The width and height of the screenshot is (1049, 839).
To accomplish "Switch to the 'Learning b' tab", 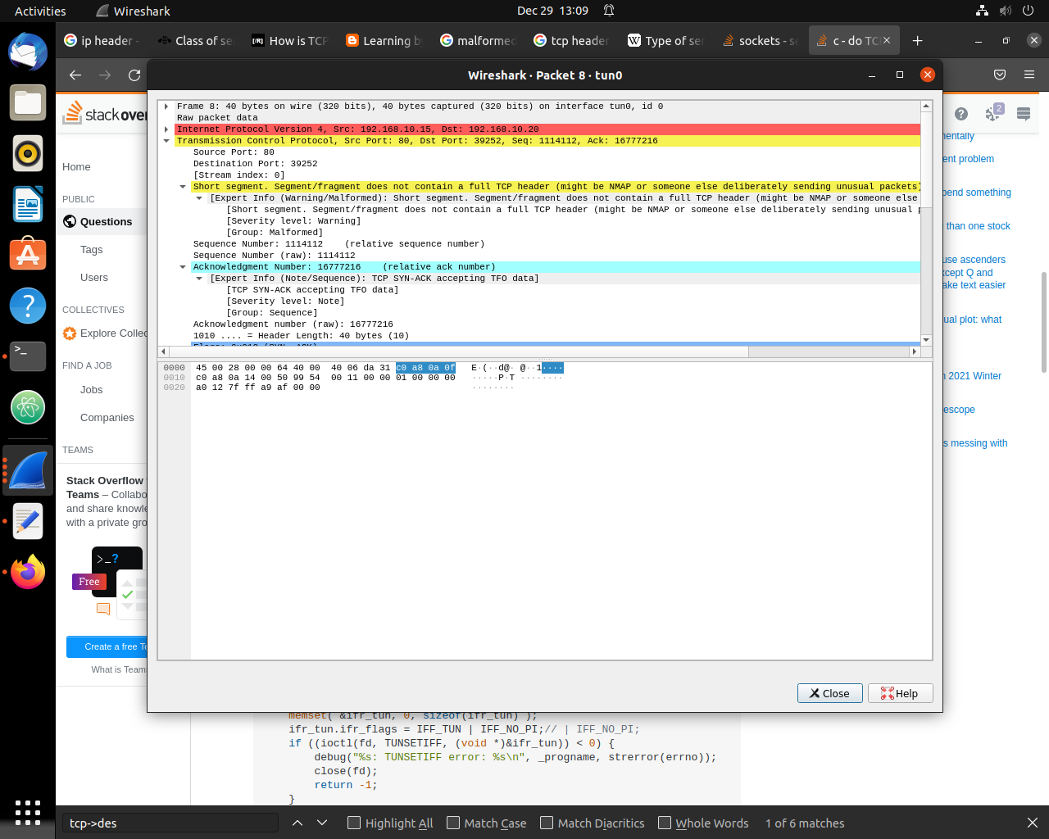I will (384, 40).
